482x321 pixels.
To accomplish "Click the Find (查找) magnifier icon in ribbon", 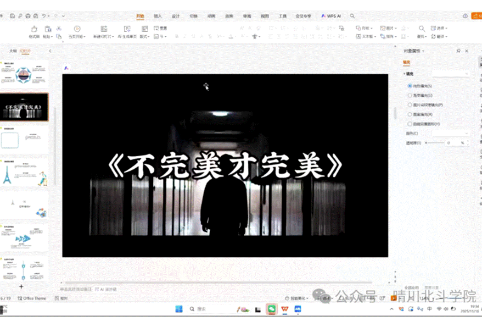I will pyautogui.click(x=421, y=29).
